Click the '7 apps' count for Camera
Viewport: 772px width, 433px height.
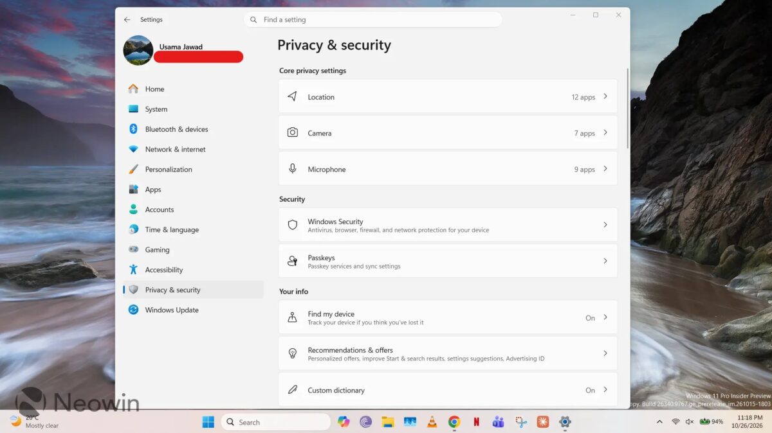[x=585, y=133]
